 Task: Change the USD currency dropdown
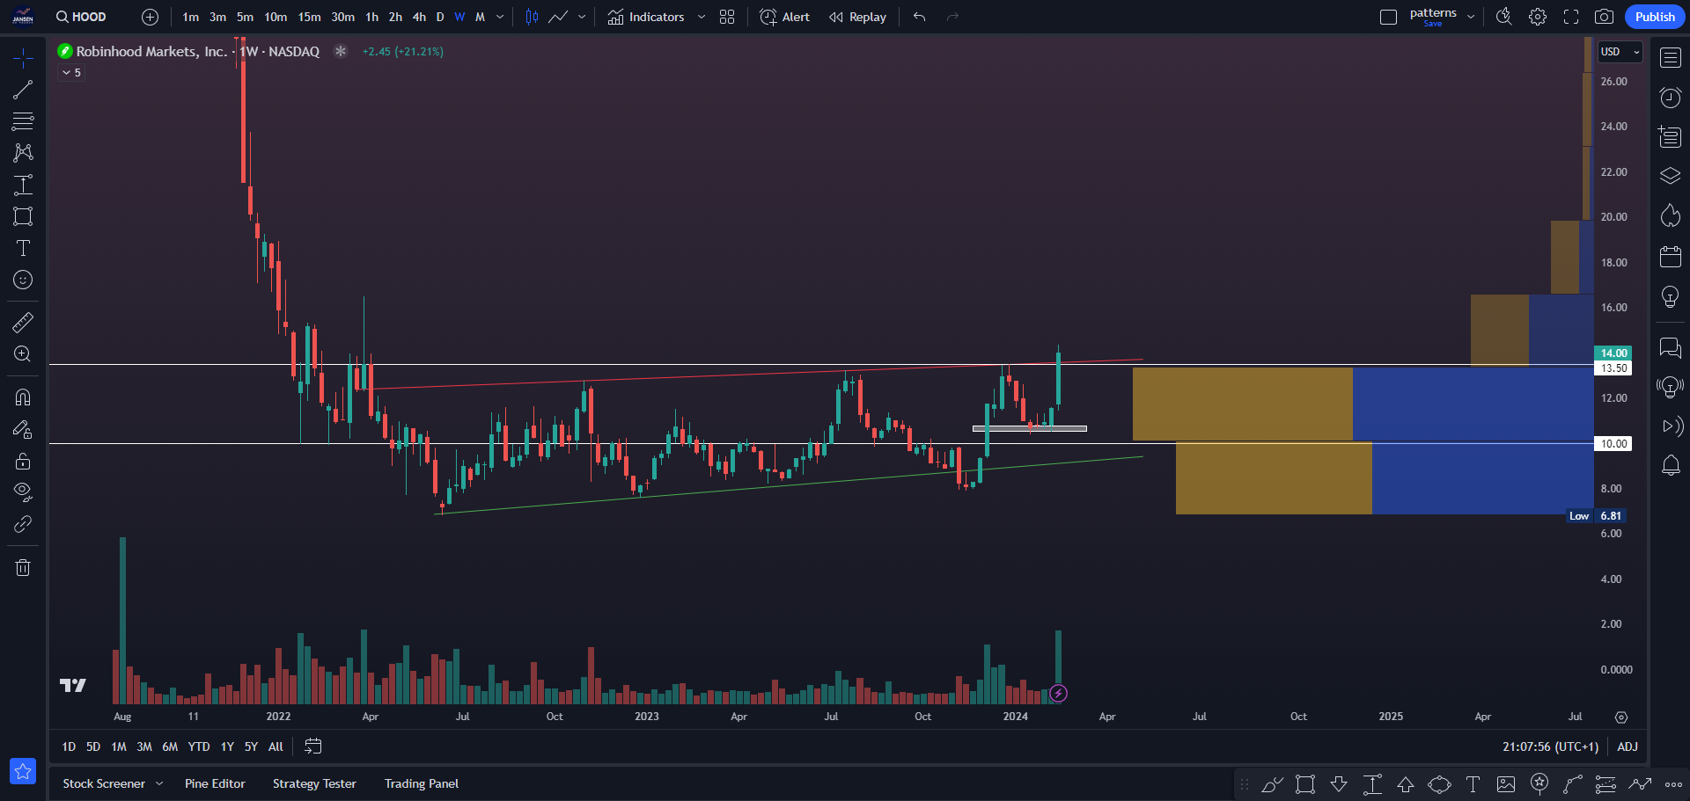(1620, 52)
